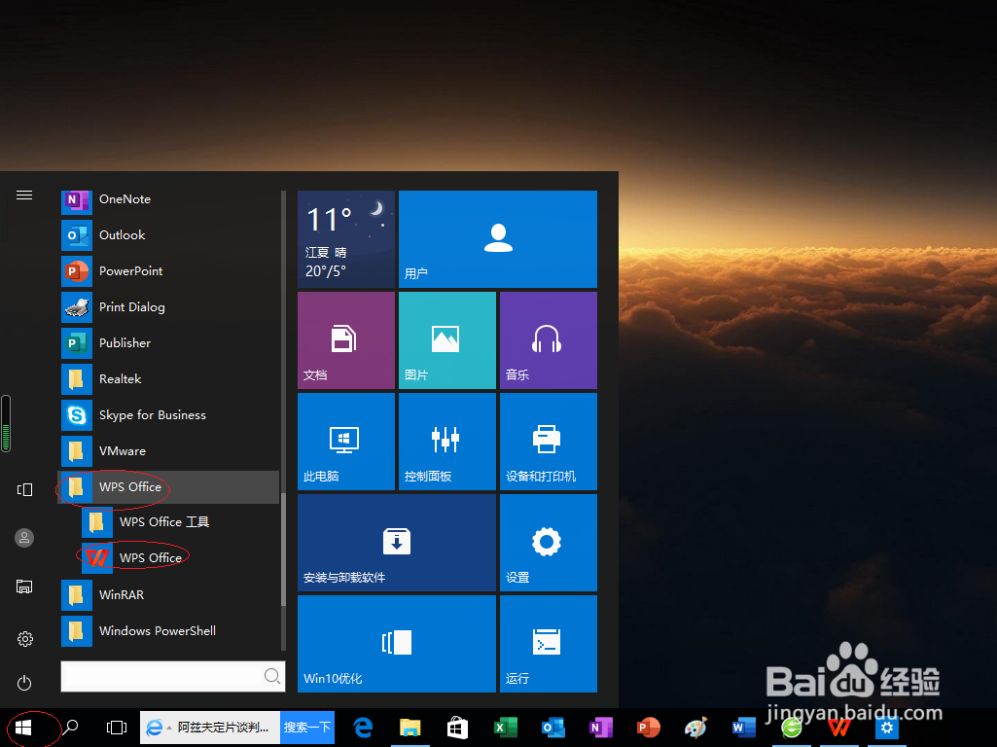The height and width of the screenshot is (747, 997).
Task: Open the 文档 tile
Action: click(346, 340)
